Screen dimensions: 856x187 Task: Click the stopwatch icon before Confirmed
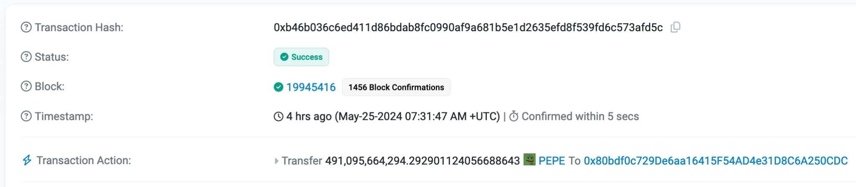[x=514, y=117]
